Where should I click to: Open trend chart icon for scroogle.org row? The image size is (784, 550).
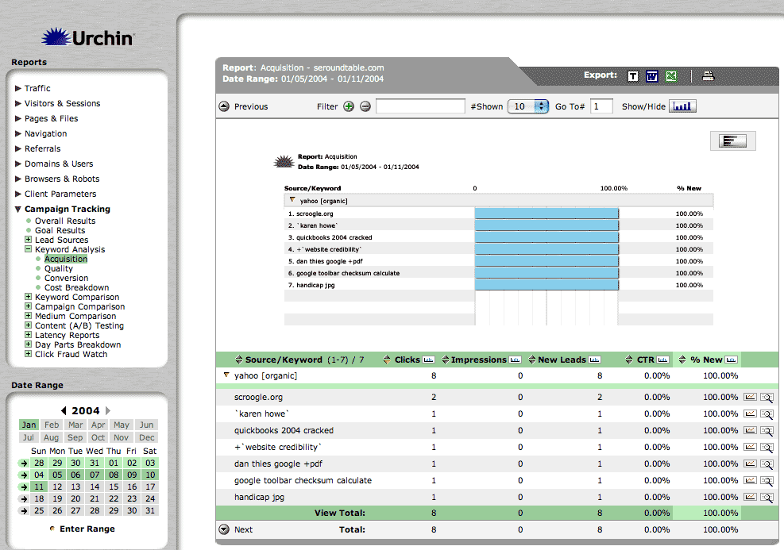point(750,397)
